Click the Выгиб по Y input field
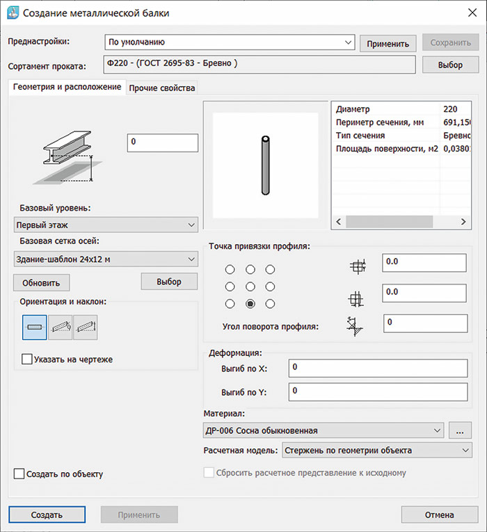 378,392
